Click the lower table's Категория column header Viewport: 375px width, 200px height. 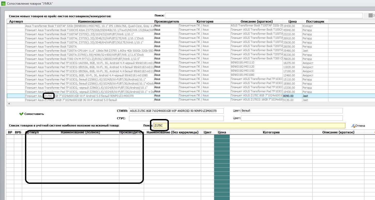[271, 132]
